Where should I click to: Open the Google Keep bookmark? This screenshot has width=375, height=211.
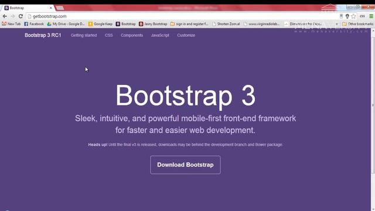click(100, 24)
